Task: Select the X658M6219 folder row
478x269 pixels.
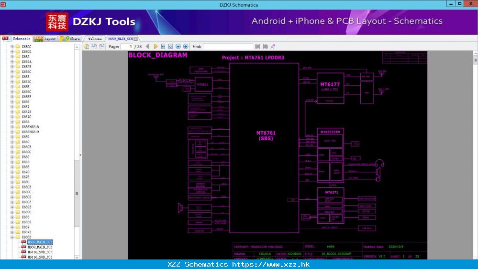Action: pos(30,132)
